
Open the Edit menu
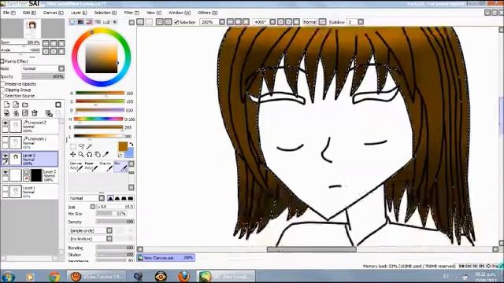click(x=29, y=13)
